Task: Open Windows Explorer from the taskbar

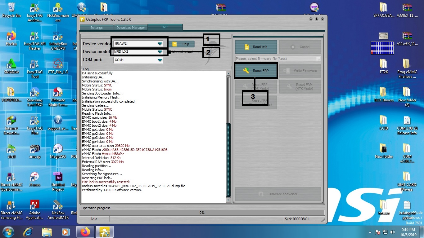Action: tap(47, 232)
